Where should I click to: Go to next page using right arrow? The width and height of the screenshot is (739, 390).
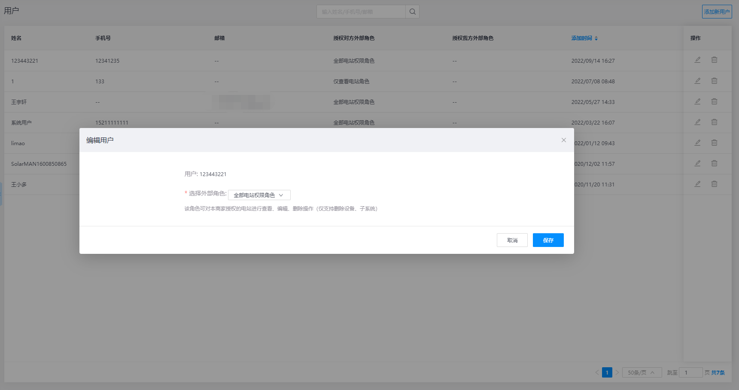click(617, 372)
